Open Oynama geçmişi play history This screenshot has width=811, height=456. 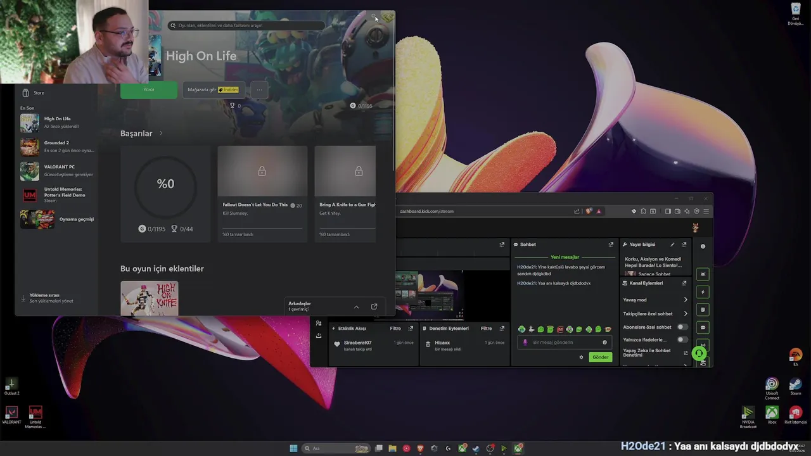(57, 219)
